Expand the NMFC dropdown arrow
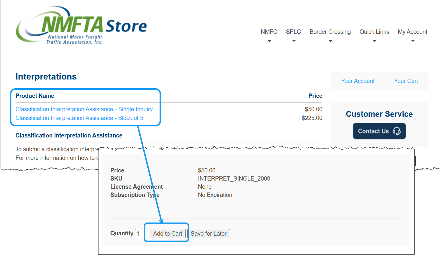This screenshot has width=441, height=256. click(x=269, y=41)
